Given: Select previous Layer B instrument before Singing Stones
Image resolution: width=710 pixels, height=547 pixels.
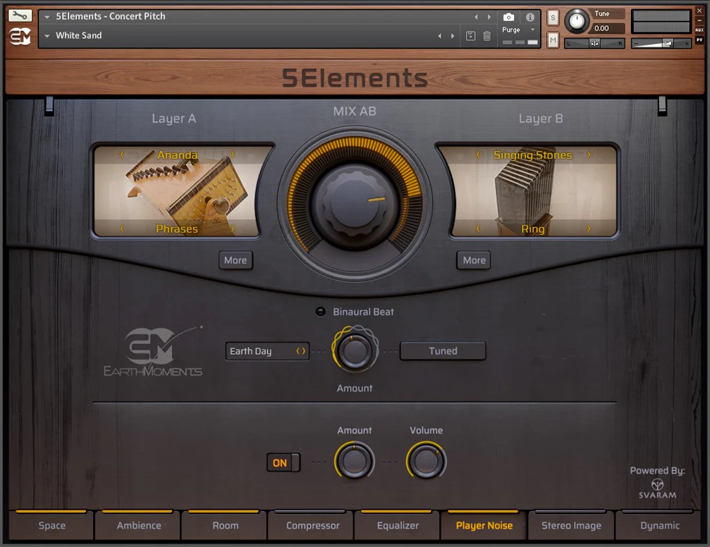Looking at the screenshot, I should tap(478, 155).
